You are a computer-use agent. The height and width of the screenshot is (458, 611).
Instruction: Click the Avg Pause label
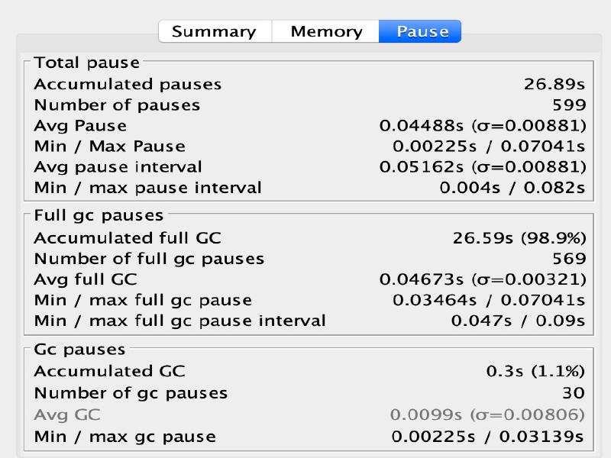(x=80, y=126)
